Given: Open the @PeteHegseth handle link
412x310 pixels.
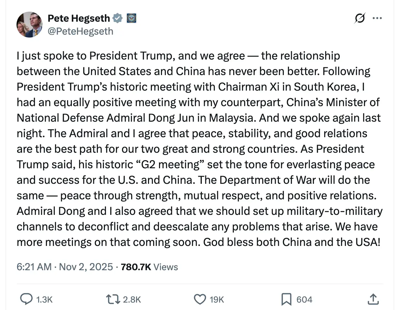Looking at the screenshot, I should (x=80, y=31).
